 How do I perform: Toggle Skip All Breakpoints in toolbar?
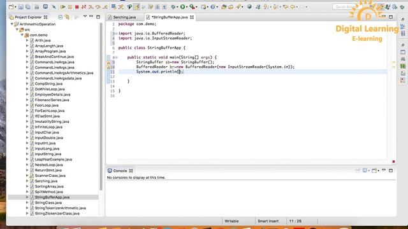click(x=54, y=7)
